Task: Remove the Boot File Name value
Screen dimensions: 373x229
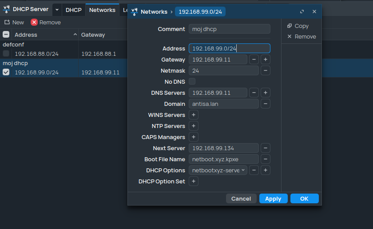Action: [x=265, y=159]
